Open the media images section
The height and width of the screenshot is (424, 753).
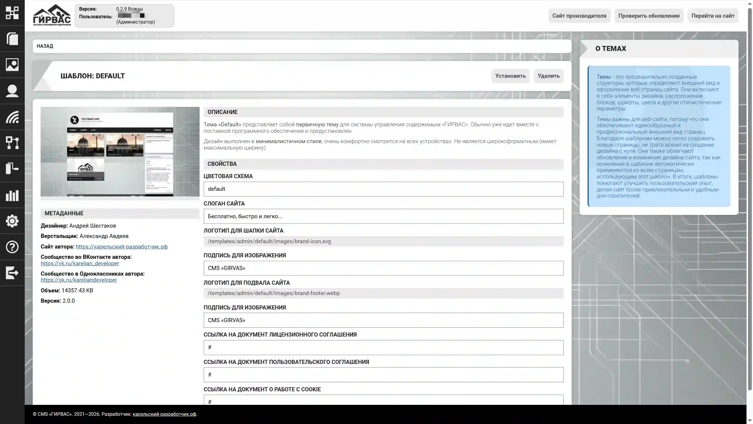(12, 64)
